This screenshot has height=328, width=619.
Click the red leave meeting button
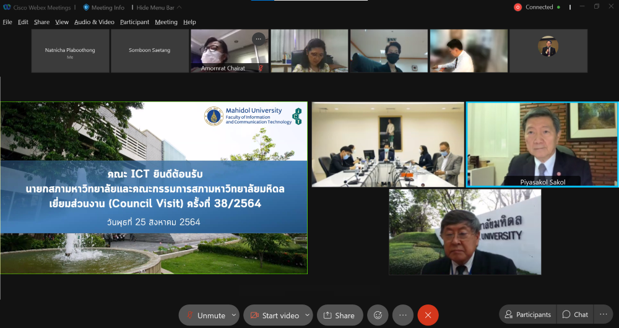428,315
